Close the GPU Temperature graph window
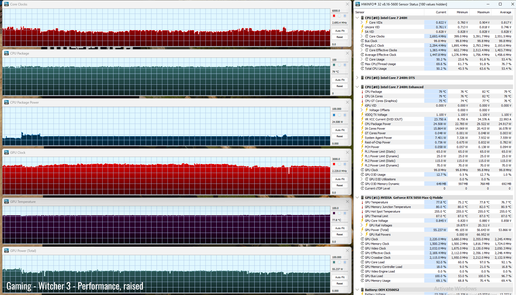Viewport: 516px width, 295px height. [347, 201]
